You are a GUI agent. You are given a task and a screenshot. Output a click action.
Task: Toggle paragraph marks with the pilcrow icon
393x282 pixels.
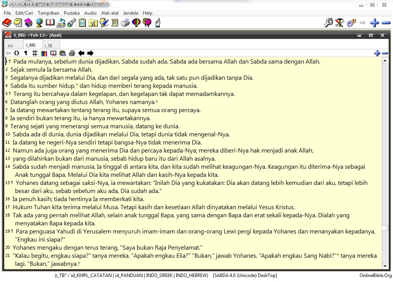(x=25, y=53)
